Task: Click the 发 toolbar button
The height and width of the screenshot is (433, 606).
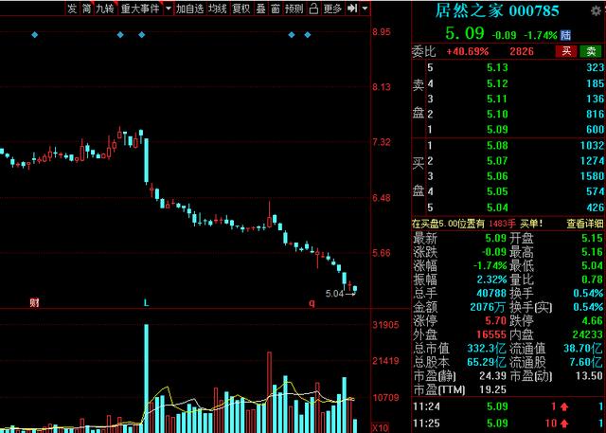Action: click(x=72, y=9)
